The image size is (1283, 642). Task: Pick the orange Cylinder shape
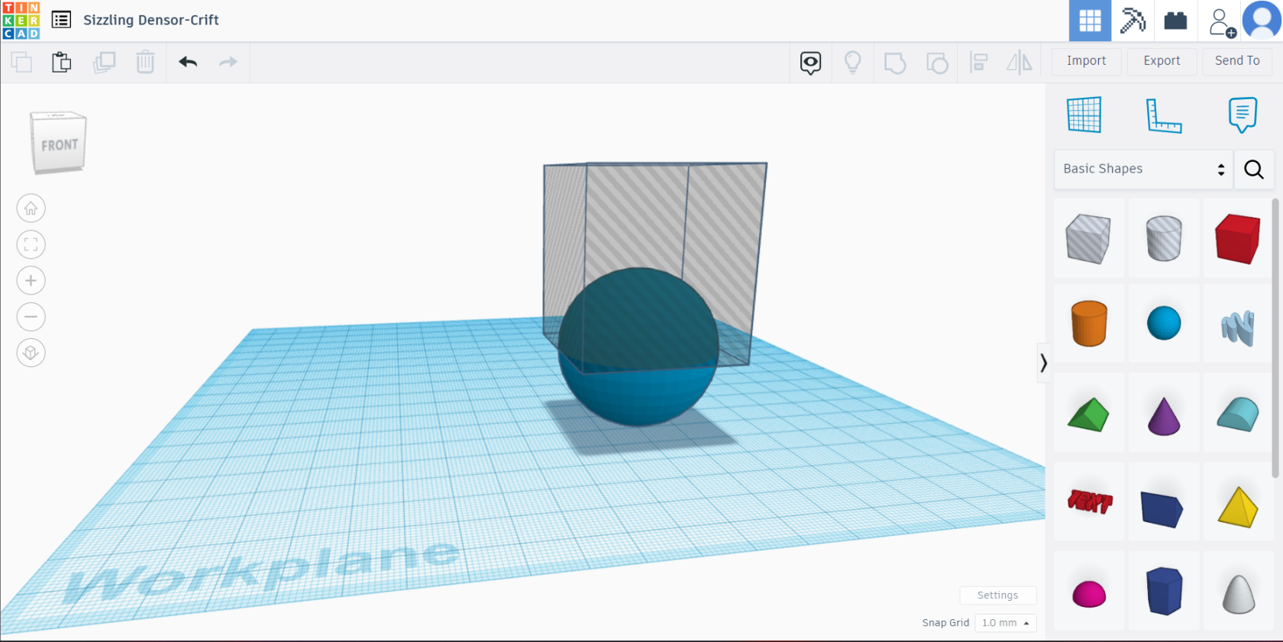(1089, 323)
